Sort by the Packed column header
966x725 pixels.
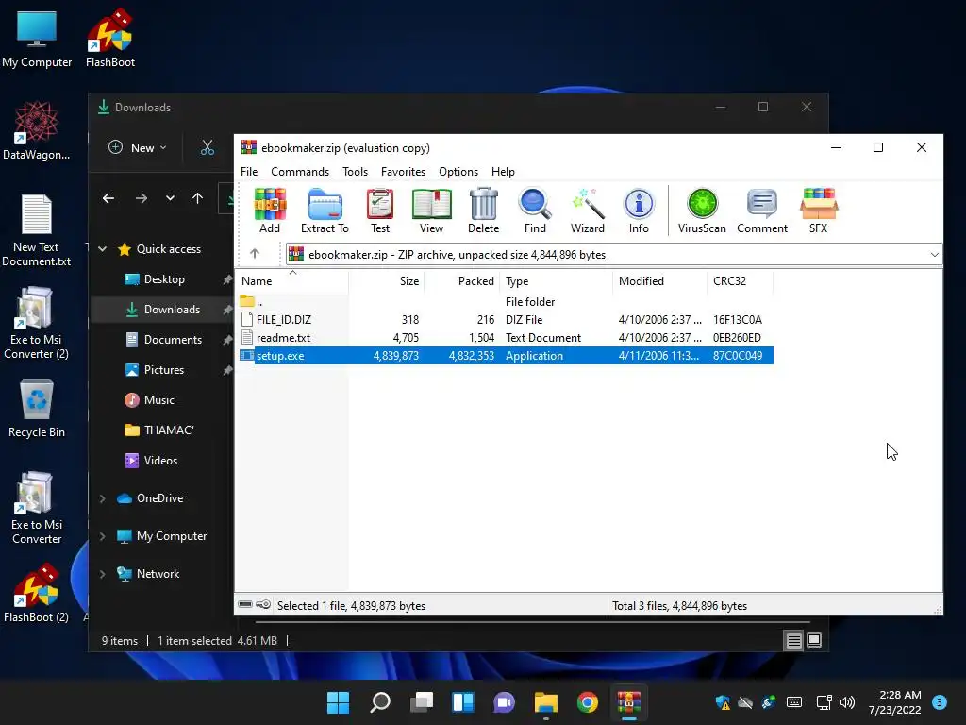tap(462, 281)
